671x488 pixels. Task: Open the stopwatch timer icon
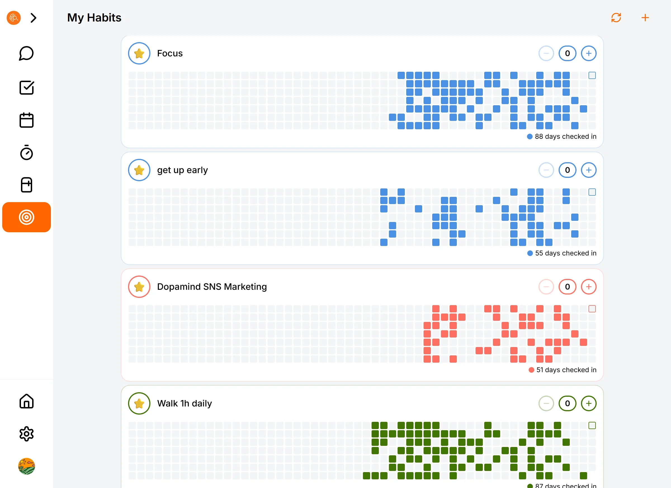tap(26, 153)
